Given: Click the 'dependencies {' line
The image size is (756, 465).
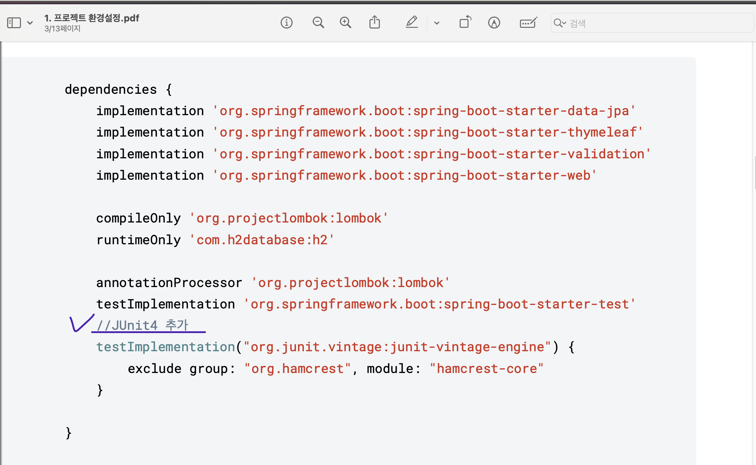Looking at the screenshot, I should 118,90.
